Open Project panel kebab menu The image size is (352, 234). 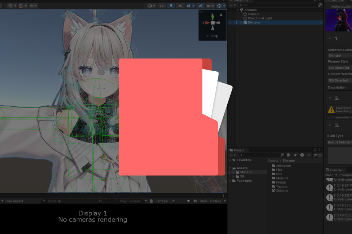(x=320, y=150)
